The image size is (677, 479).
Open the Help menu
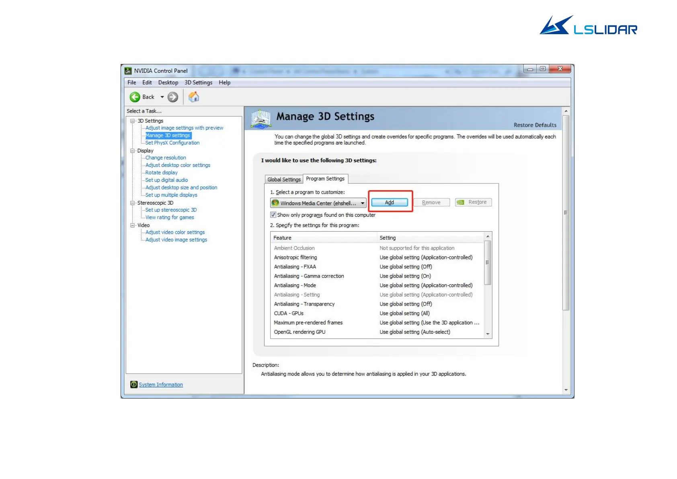coord(225,82)
